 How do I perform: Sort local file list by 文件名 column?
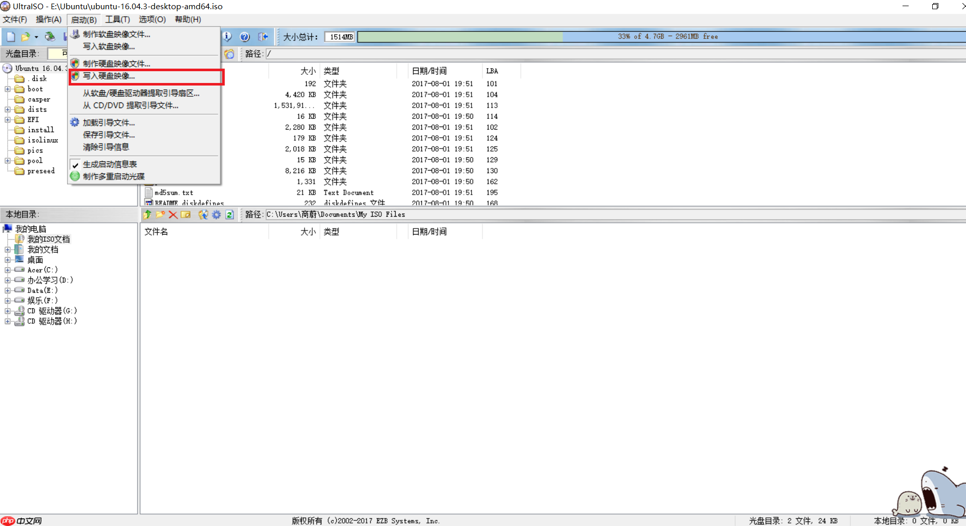click(x=205, y=232)
